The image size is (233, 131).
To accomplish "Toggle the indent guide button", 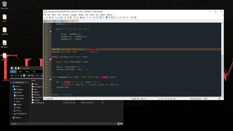I will (x=106, y=17).
